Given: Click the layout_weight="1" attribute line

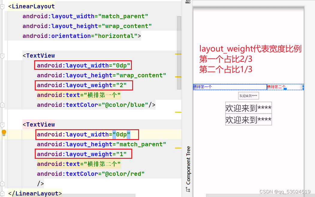Looking at the screenshot, I should [82, 154].
